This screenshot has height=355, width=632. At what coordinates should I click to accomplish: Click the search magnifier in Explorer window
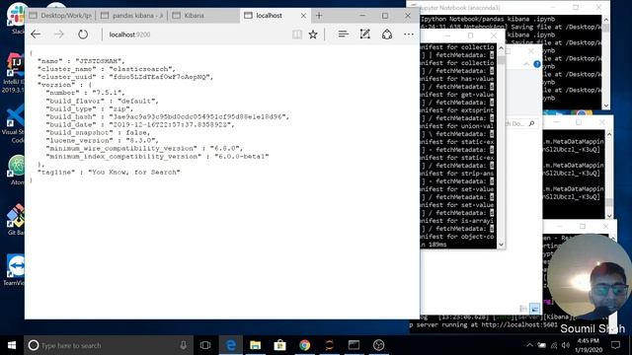(x=531, y=123)
